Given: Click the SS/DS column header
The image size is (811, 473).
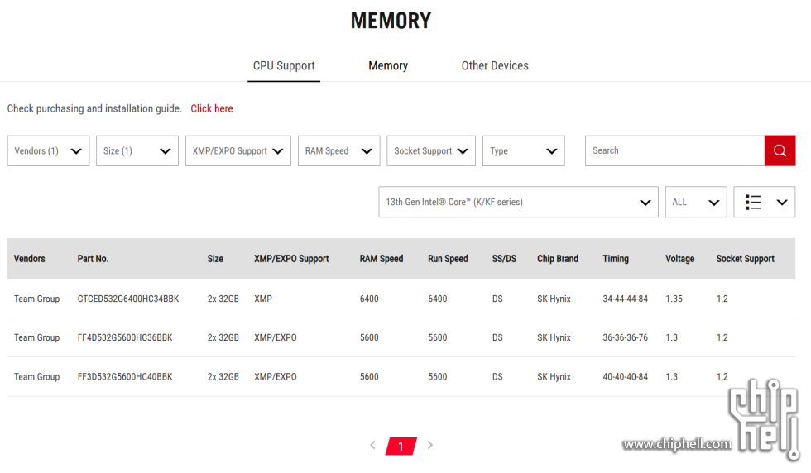Looking at the screenshot, I should coord(504,259).
